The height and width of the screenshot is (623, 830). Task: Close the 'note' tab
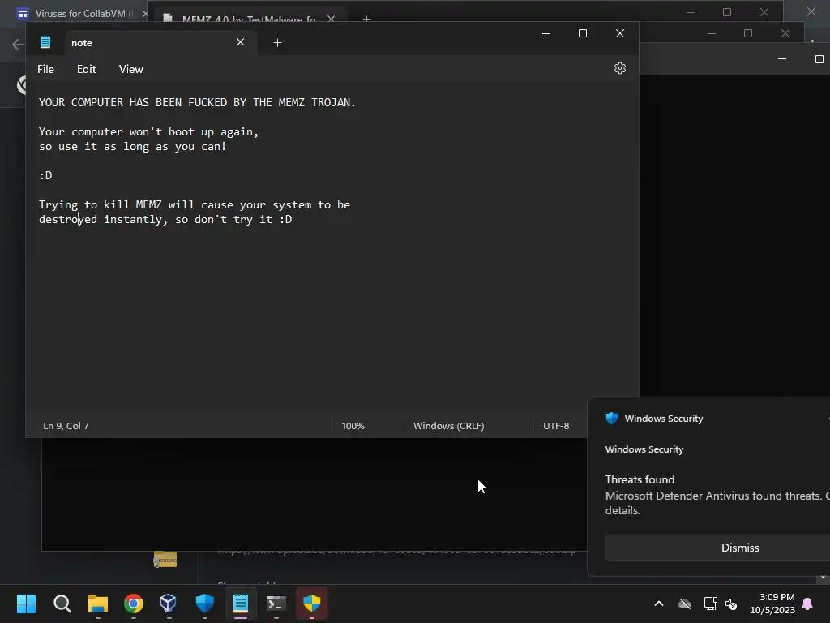tap(240, 42)
